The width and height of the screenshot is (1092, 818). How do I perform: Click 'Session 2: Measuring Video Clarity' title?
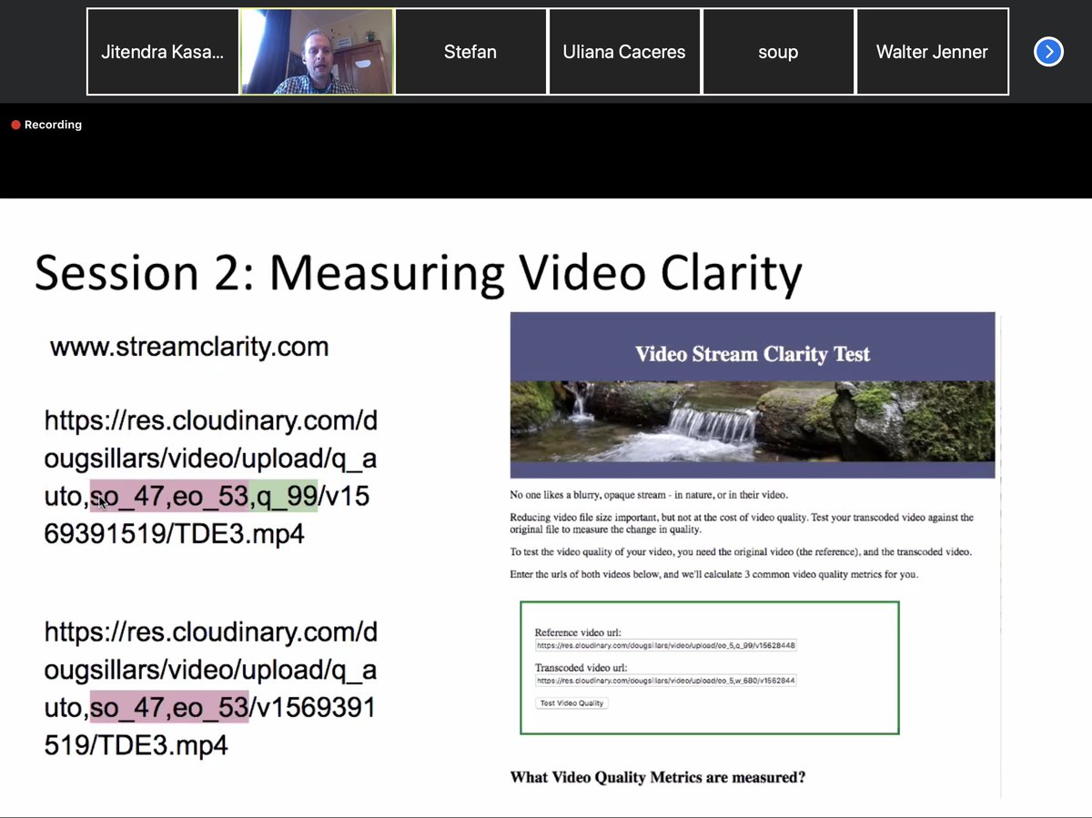tap(419, 273)
